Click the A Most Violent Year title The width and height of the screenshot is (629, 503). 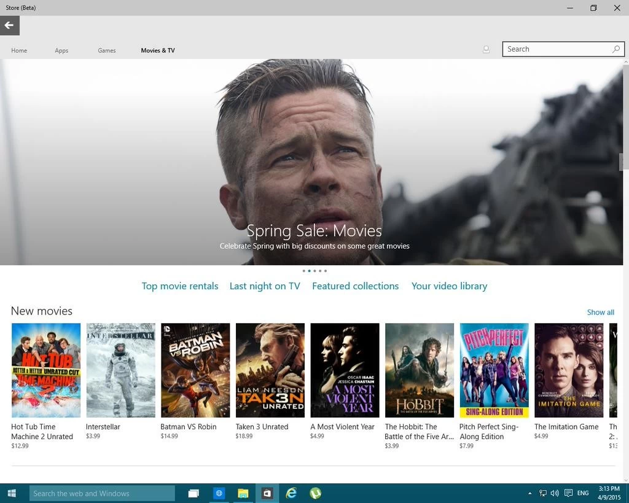click(342, 427)
